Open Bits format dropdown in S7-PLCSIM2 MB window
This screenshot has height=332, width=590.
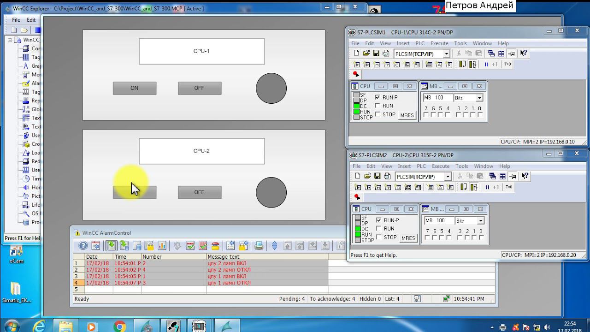click(481, 220)
